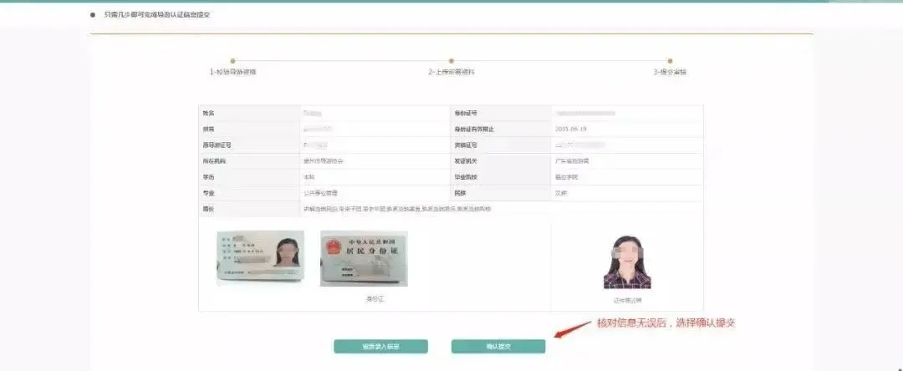This screenshot has width=903, height=371.
Task: Click the 身份证号 ID number label
Action: click(x=466, y=114)
